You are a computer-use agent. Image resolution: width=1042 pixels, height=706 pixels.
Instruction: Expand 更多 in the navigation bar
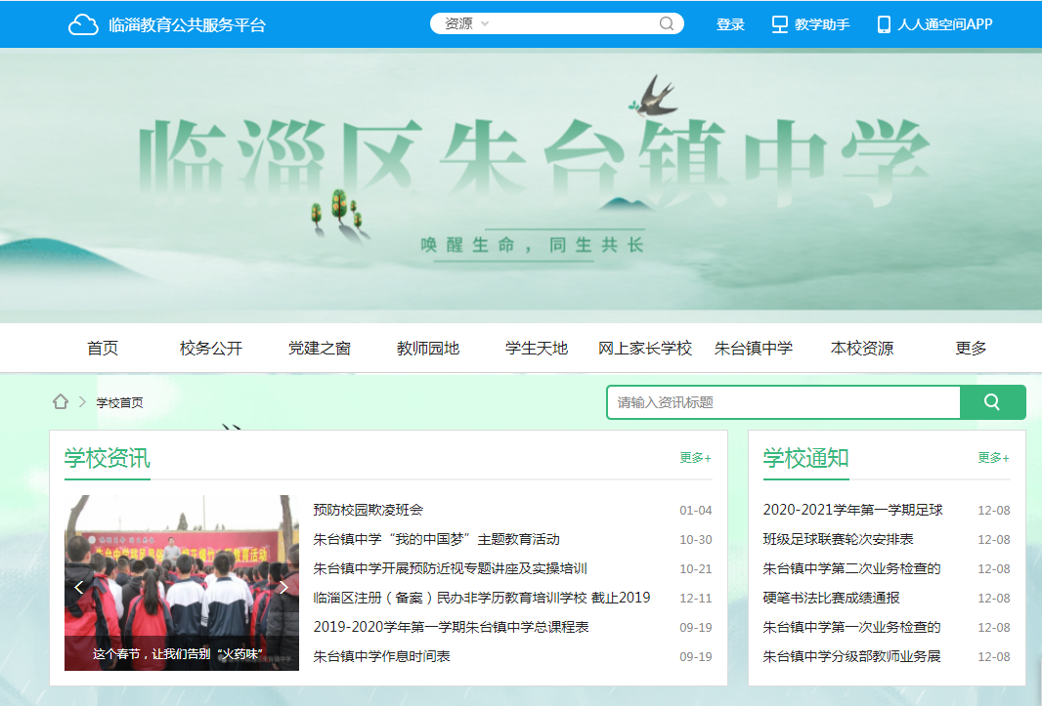pos(971,349)
